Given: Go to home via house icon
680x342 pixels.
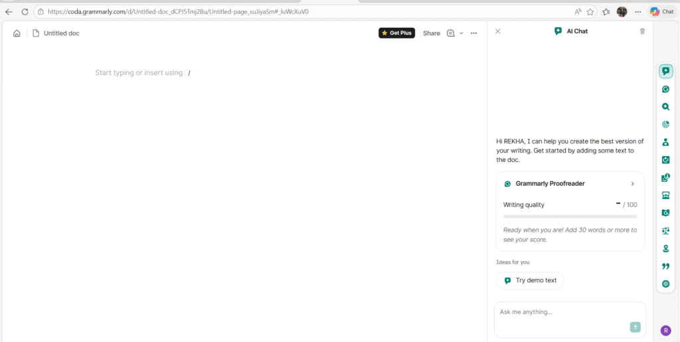Looking at the screenshot, I should pos(17,33).
